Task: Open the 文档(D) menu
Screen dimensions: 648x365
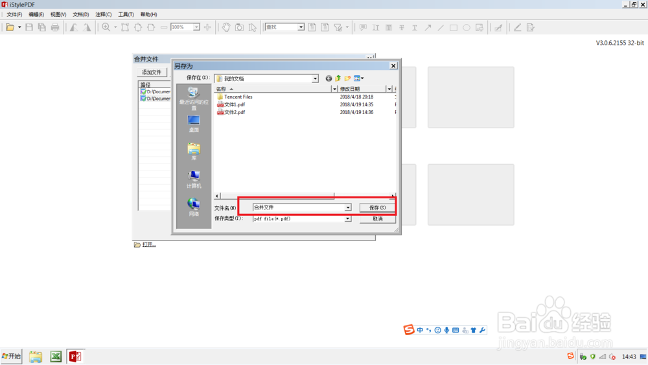Action: (x=80, y=14)
